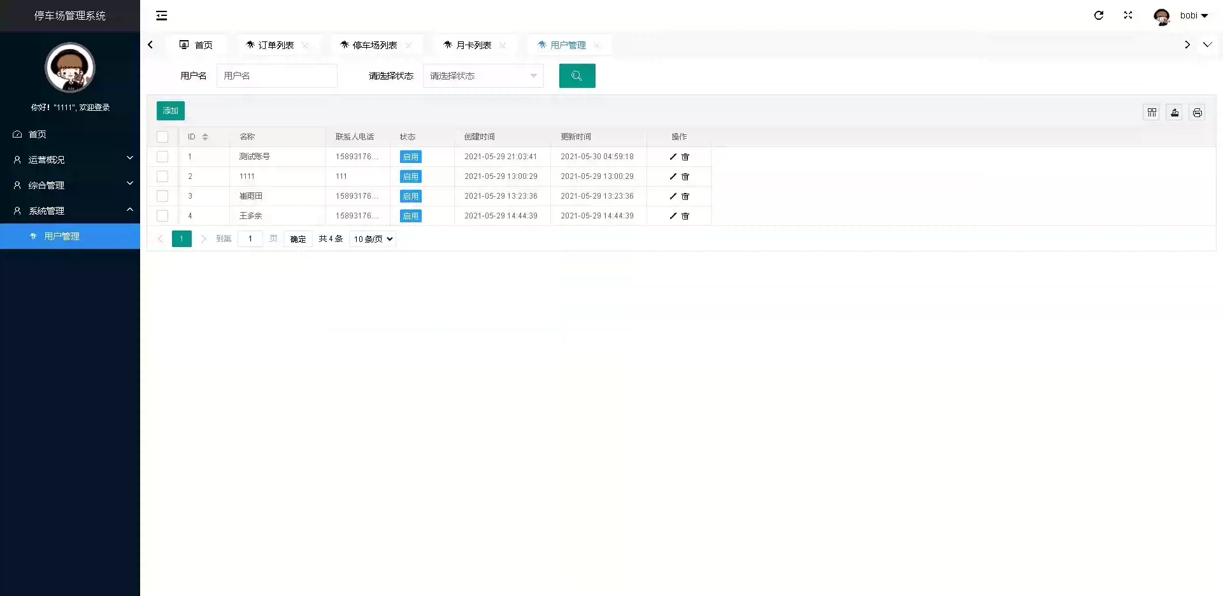
Task: Open the 请选择状态 status dropdown
Action: pyautogui.click(x=483, y=76)
